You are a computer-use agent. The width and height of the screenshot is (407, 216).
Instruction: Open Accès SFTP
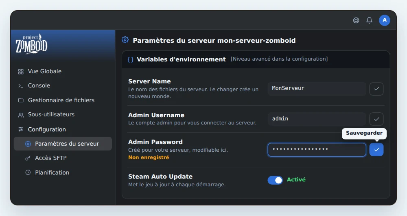coord(51,158)
